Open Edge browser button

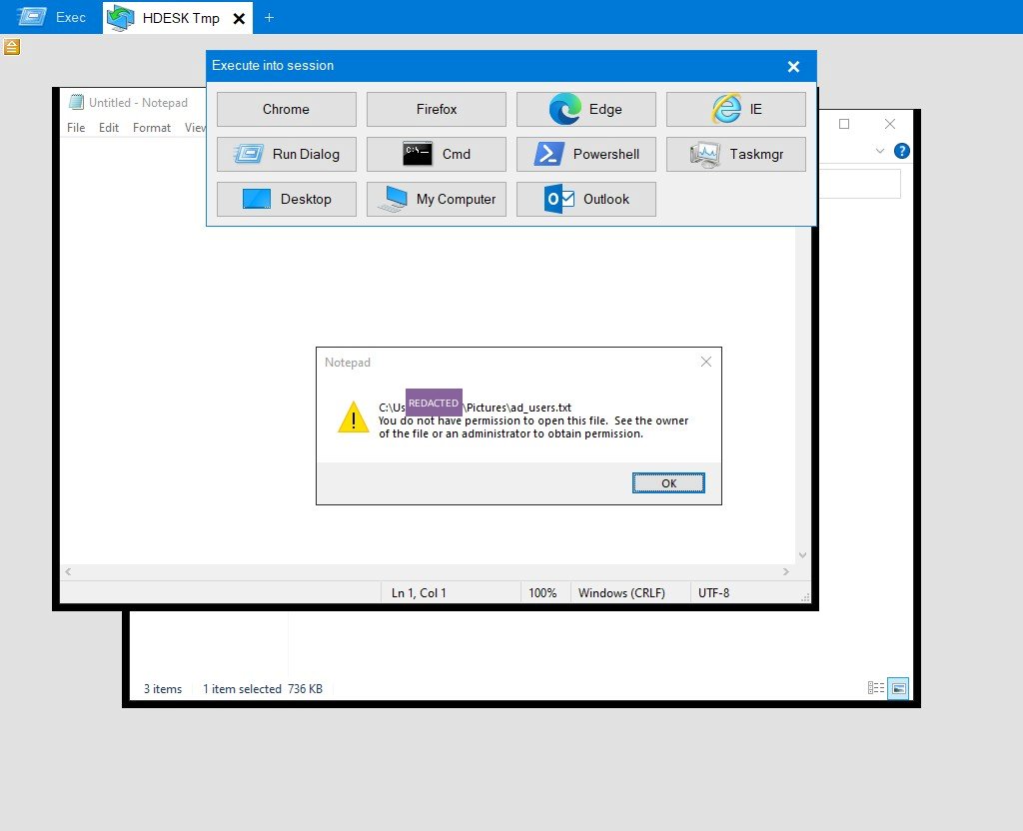click(x=585, y=109)
